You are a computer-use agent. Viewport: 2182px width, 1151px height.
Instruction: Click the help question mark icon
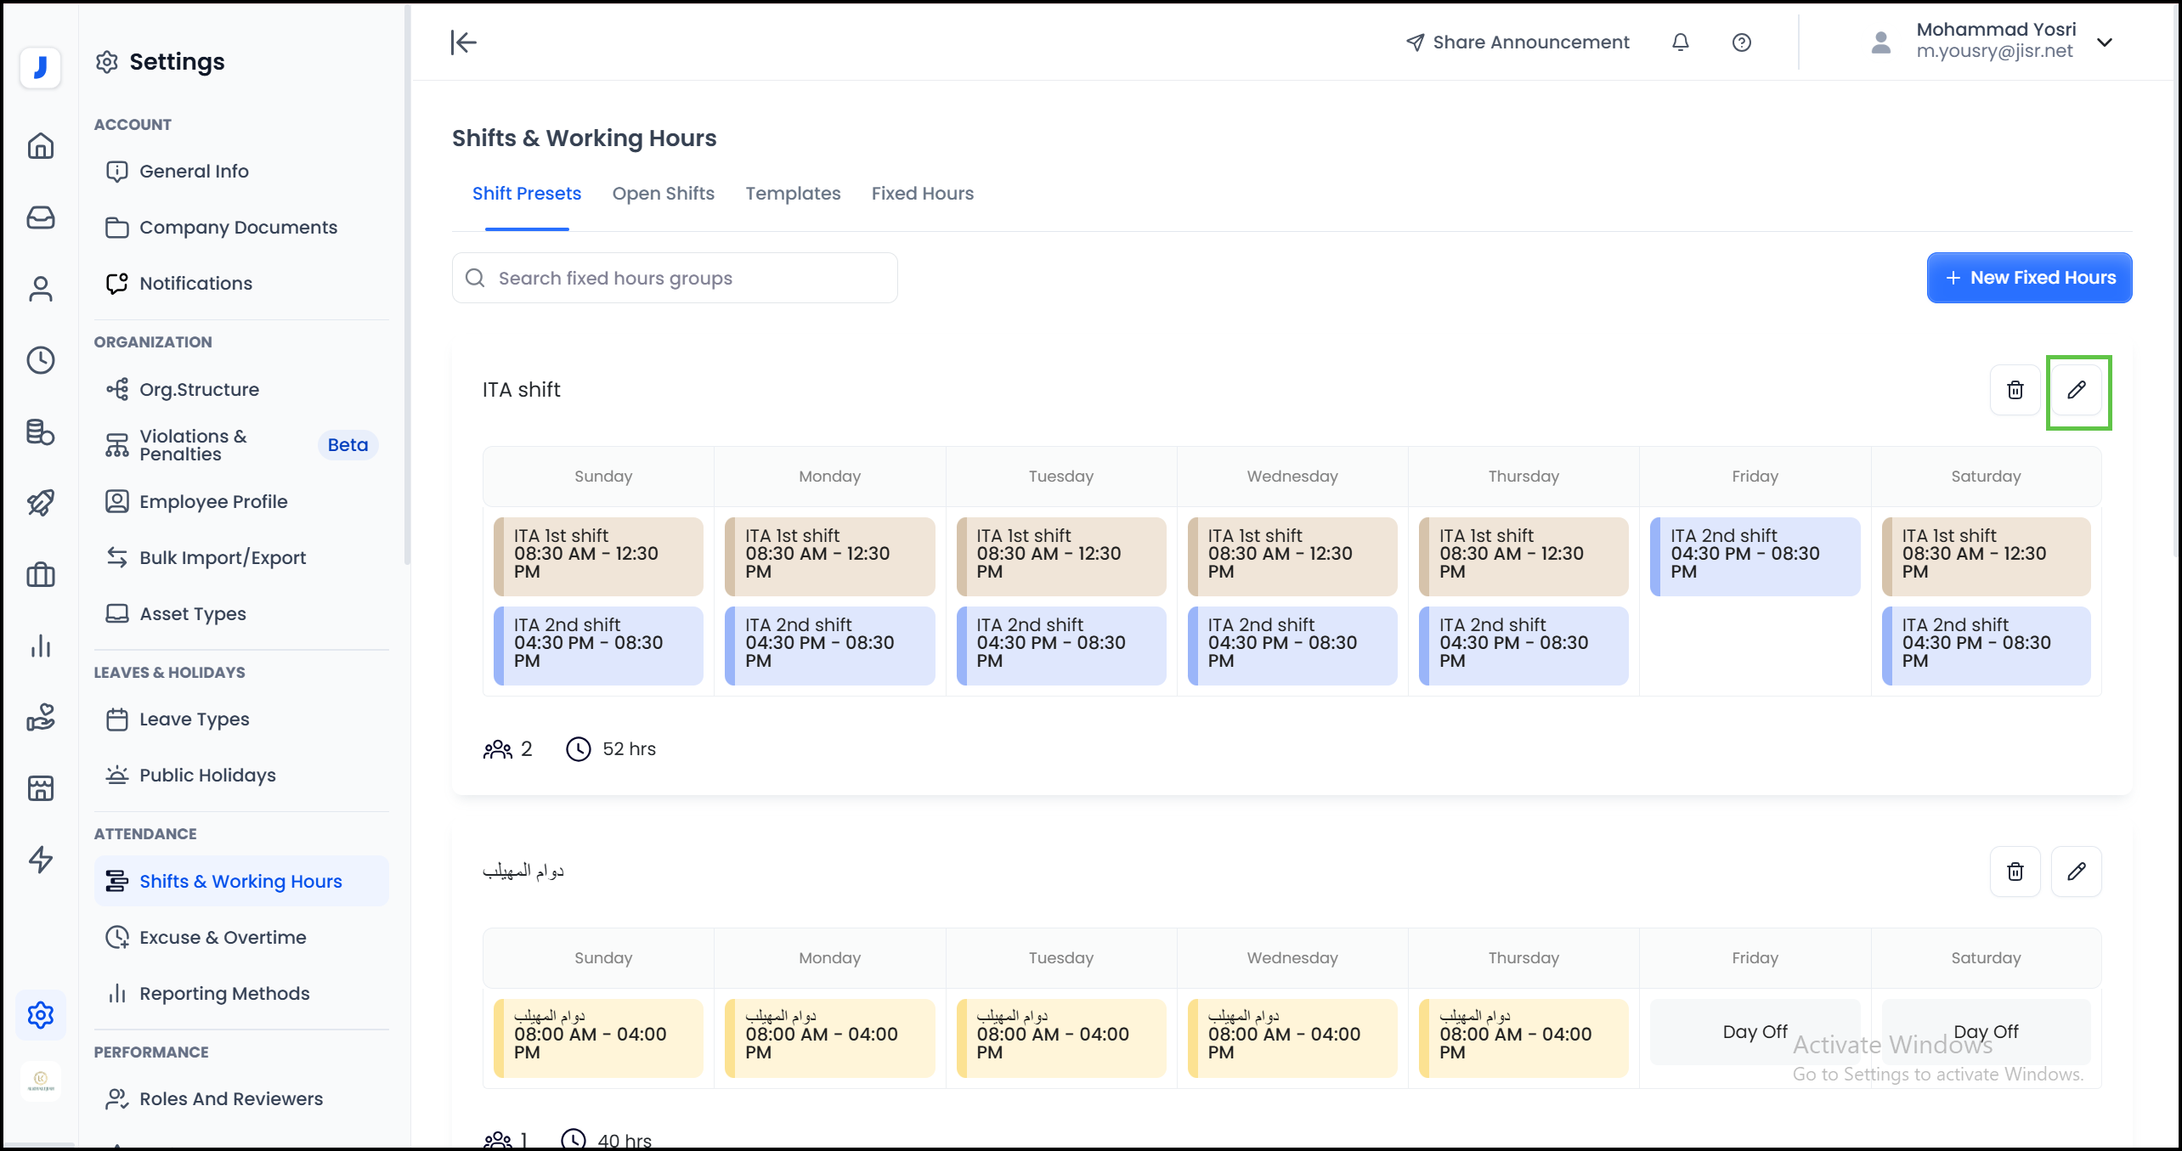(1741, 42)
